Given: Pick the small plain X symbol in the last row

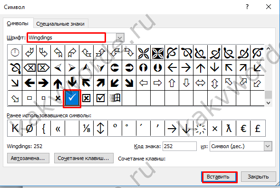Looking at the screenshot, I should (x=58, y=98).
